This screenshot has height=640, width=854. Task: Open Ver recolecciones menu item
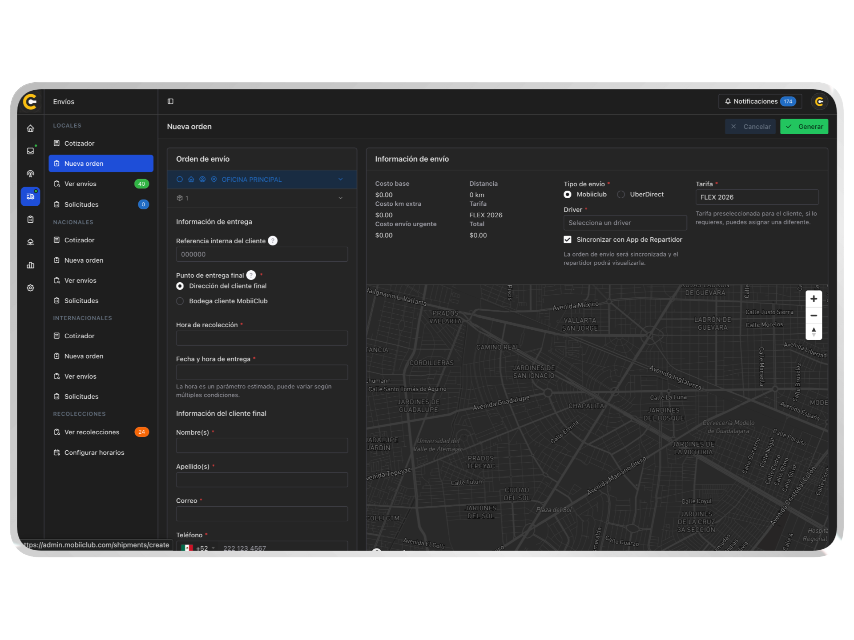click(x=92, y=432)
